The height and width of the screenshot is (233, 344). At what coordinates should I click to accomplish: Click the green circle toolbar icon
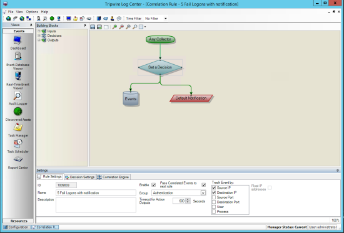[52, 19]
